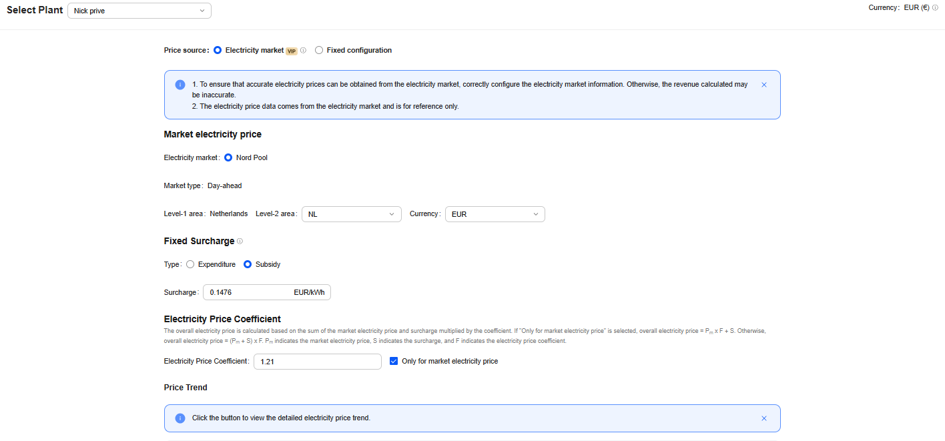This screenshot has width=945, height=441.
Task: Set Fixed Surcharge type to Expenditure
Action: click(x=190, y=264)
